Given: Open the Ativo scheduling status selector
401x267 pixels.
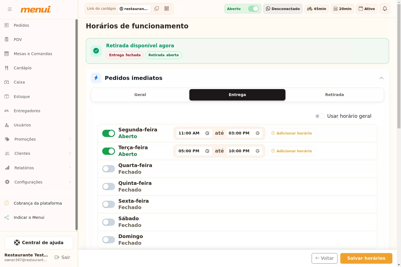Looking at the screenshot, I should pyautogui.click(x=367, y=9).
